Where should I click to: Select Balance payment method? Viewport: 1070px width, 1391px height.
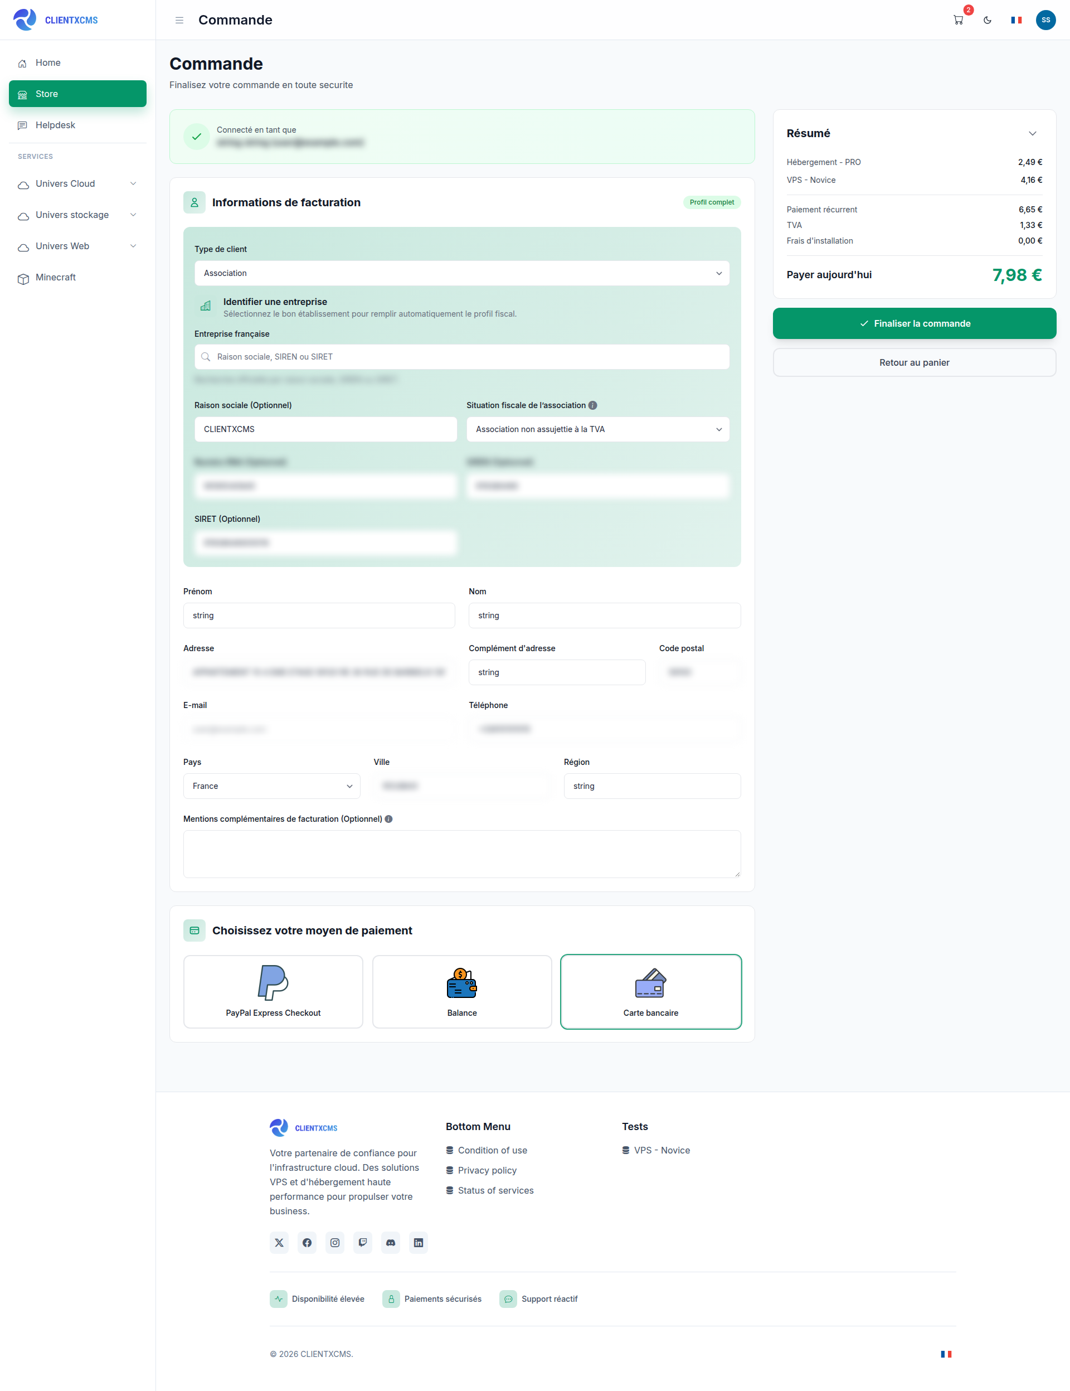point(462,992)
